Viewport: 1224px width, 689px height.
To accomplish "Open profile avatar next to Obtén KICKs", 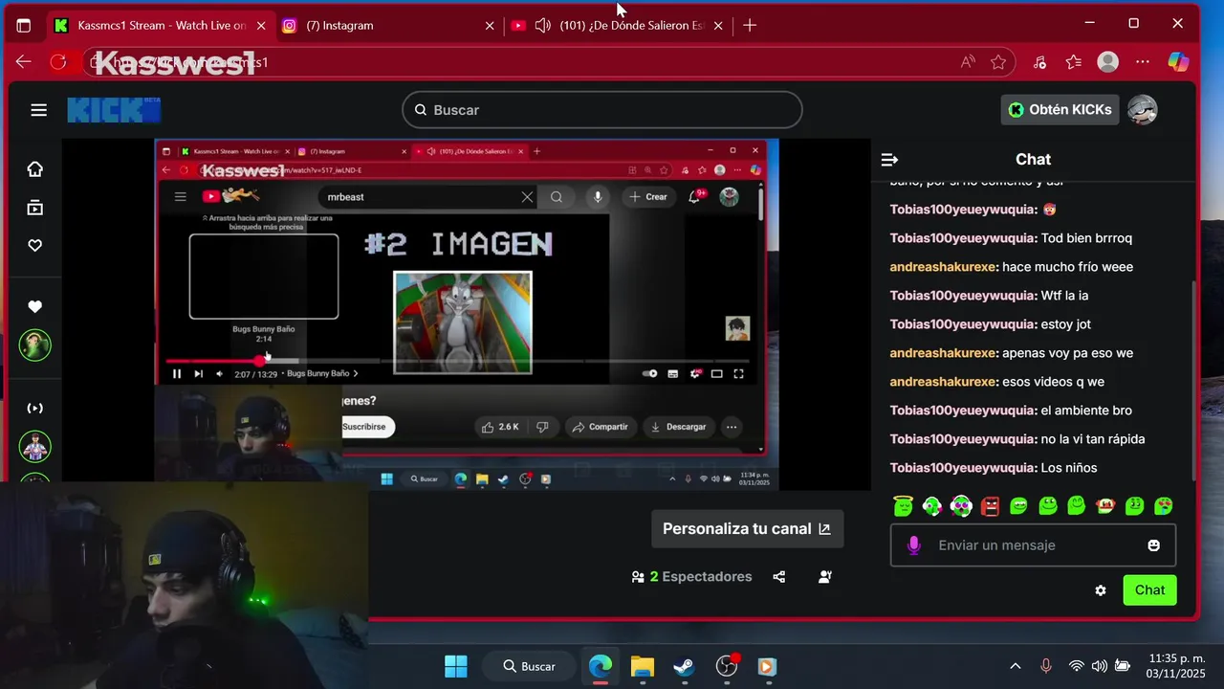I will 1143,110.
